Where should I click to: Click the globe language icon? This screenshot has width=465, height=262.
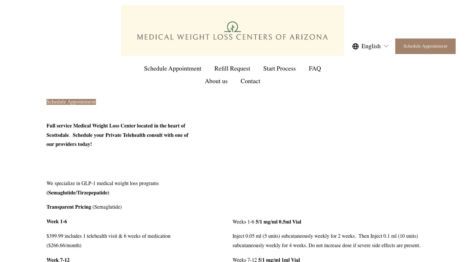pos(356,46)
